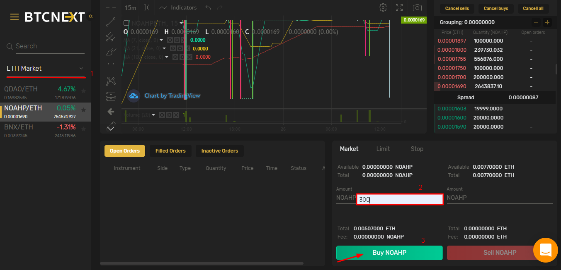This screenshot has height=270, width=561.
Task: Open the hamburger menu beside BTCNEXT logo
Action: click(15, 17)
